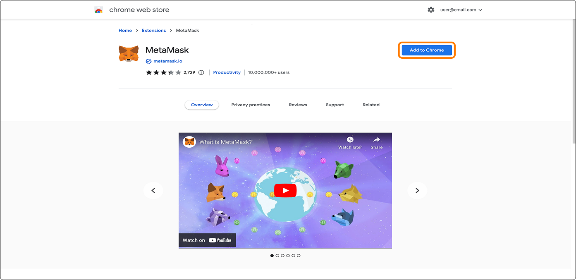Select the sixth carousel pagination dot

(299, 256)
